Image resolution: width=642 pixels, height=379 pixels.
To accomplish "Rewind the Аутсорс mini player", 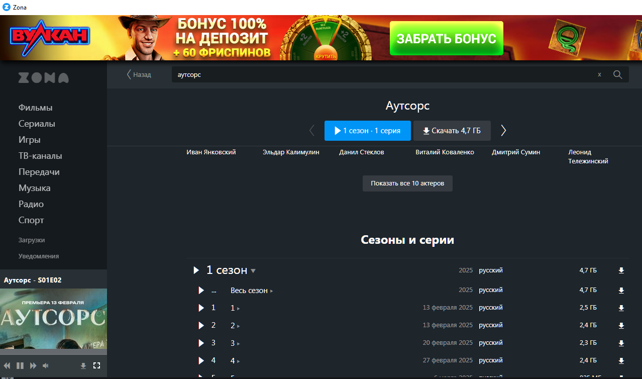I will pyautogui.click(x=7, y=365).
